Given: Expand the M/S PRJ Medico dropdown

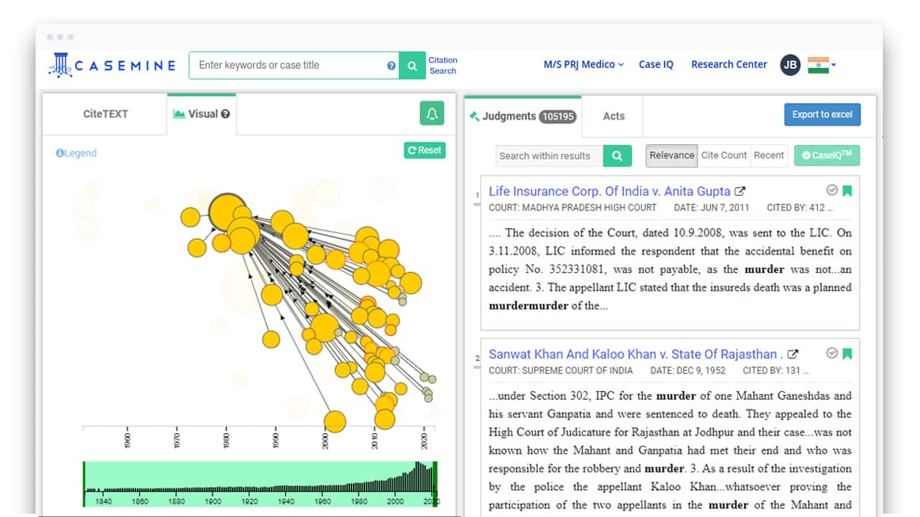Looking at the screenshot, I should coord(584,65).
